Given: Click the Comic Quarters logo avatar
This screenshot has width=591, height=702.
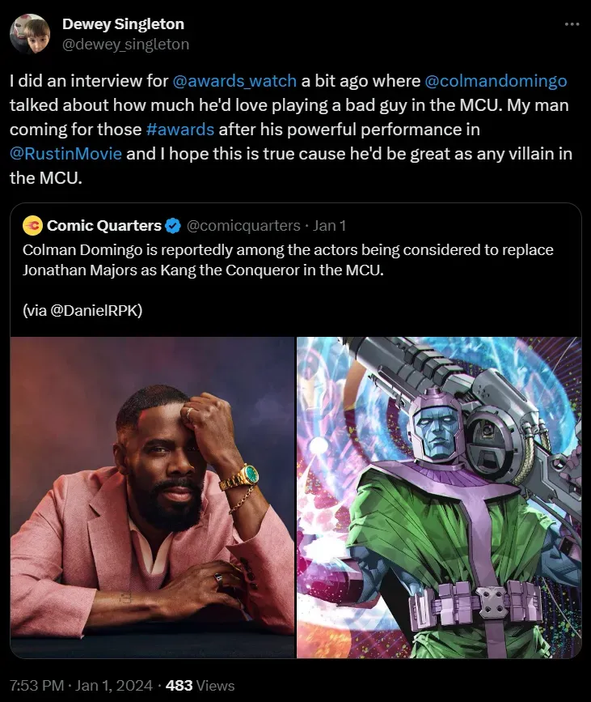Looking at the screenshot, I should coord(32,226).
